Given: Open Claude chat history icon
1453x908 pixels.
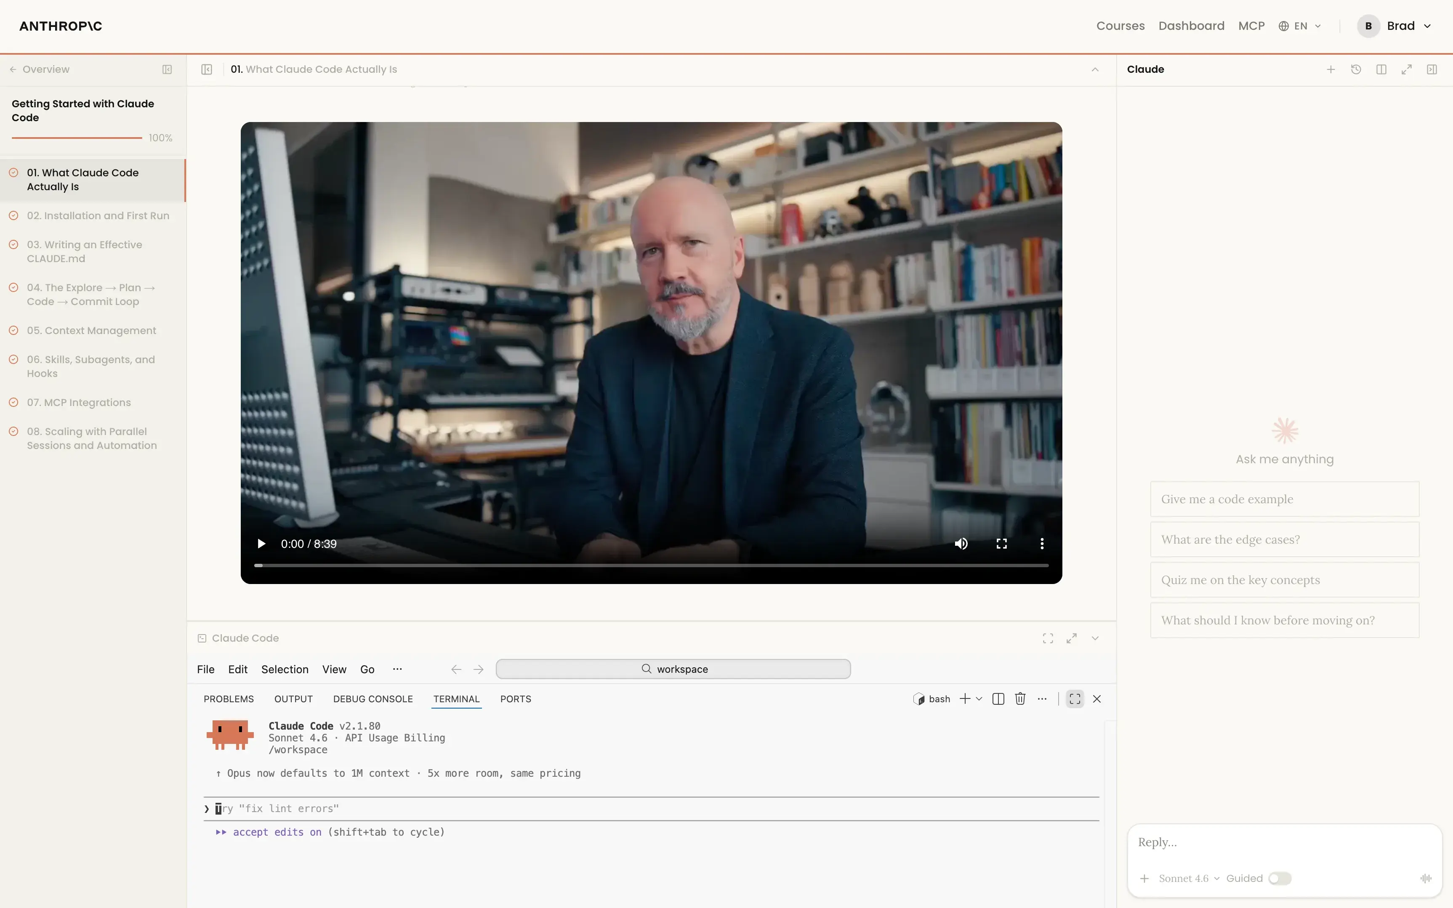Looking at the screenshot, I should coord(1356,69).
